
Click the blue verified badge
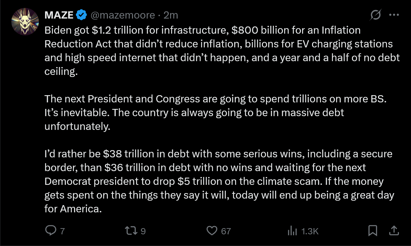point(81,15)
